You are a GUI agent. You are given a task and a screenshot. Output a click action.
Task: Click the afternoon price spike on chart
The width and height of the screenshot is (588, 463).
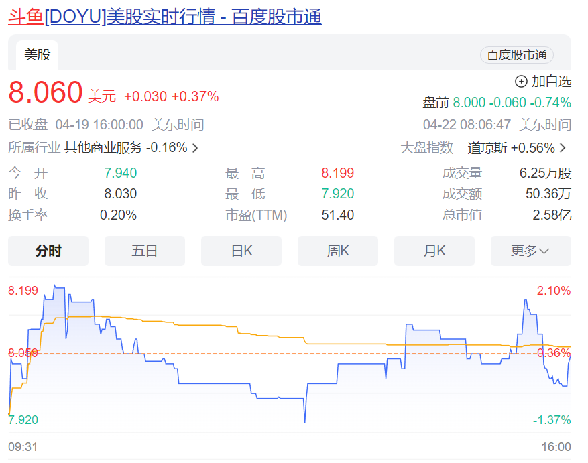coord(526,300)
